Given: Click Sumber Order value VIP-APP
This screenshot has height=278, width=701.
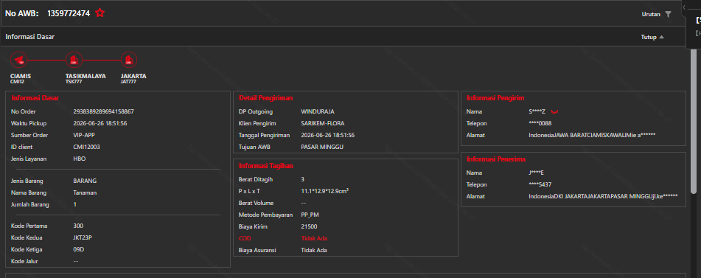Looking at the screenshot, I should pos(84,135).
